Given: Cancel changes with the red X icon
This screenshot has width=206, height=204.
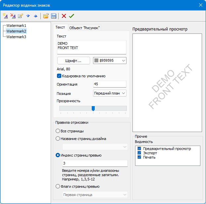Looking at the screenshot, I should tap(64, 16).
